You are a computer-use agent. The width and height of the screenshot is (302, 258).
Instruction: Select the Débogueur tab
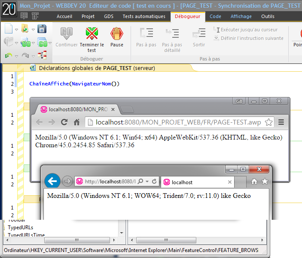(x=188, y=17)
